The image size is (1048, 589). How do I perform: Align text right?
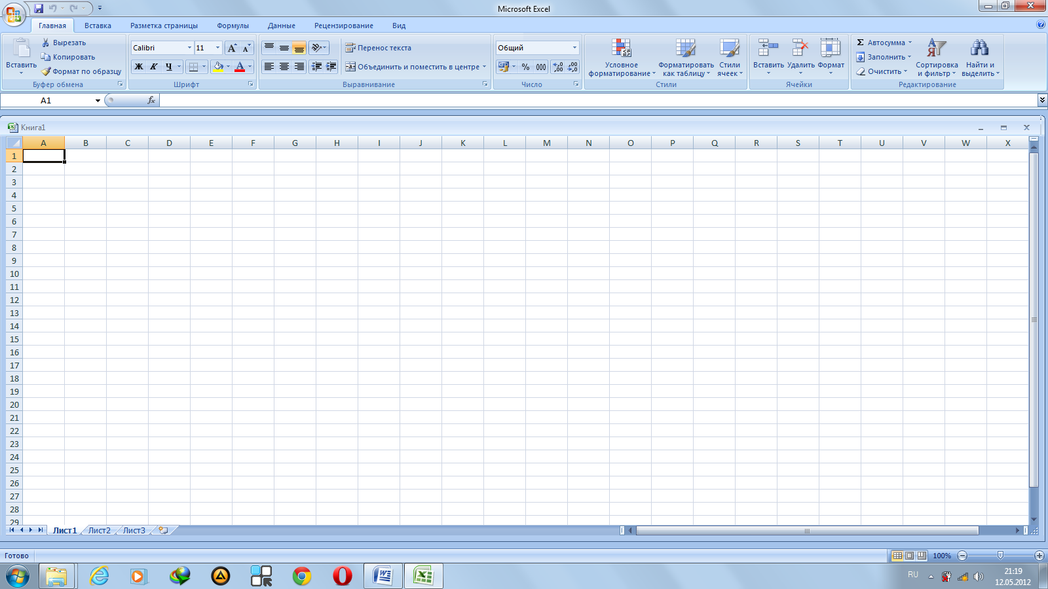[299, 67]
